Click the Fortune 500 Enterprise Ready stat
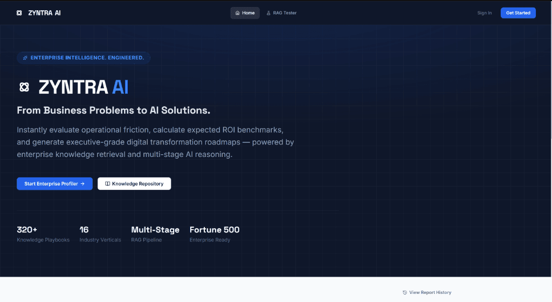Viewport: 552px width, 302px height. pos(215,234)
